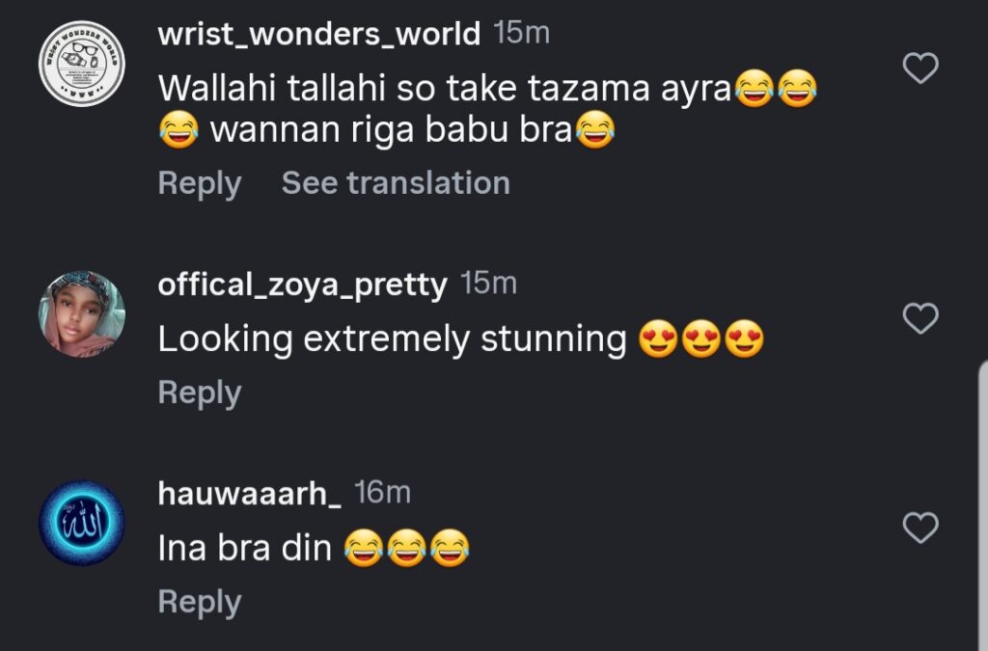Tap heart on offical_zoya_pretty's comment

[920, 318]
